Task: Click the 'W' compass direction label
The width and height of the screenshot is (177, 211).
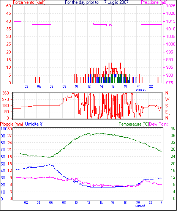Action: [167, 99]
